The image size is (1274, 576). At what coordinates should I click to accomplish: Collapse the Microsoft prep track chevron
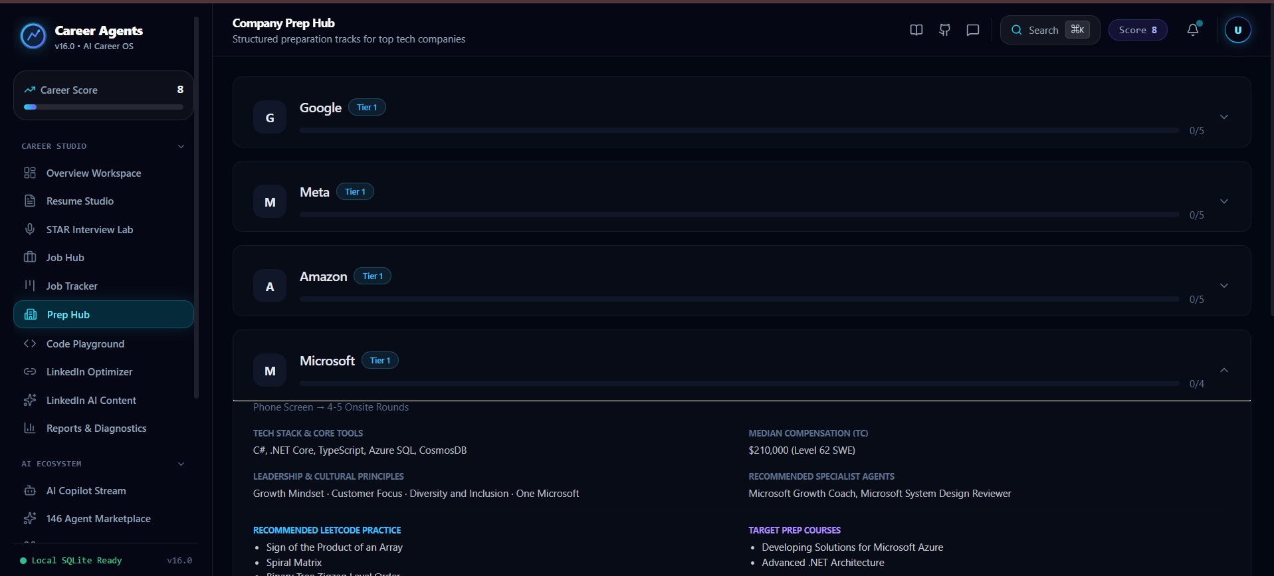tap(1224, 370)
